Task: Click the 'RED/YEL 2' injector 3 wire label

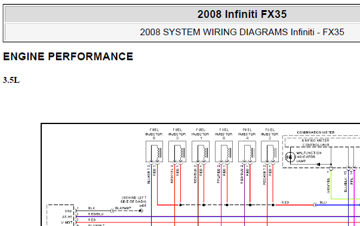Action: (x=172, y=174)
